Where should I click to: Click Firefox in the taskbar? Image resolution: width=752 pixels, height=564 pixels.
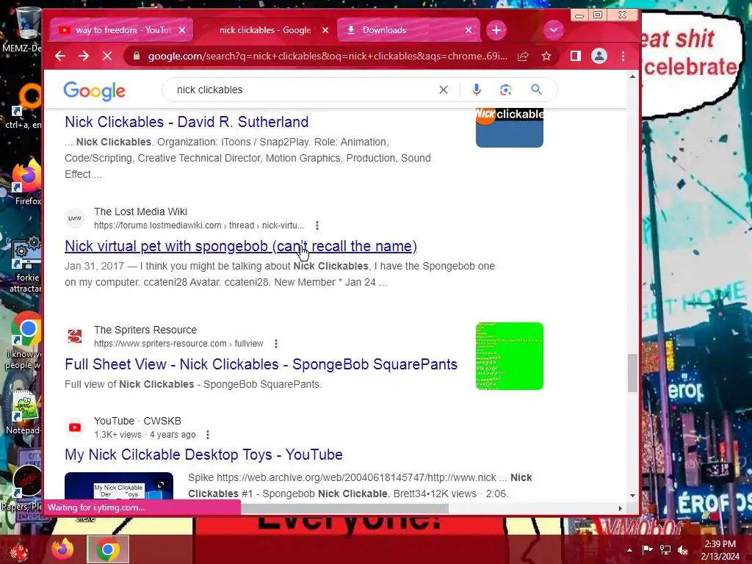click(62, 549)
